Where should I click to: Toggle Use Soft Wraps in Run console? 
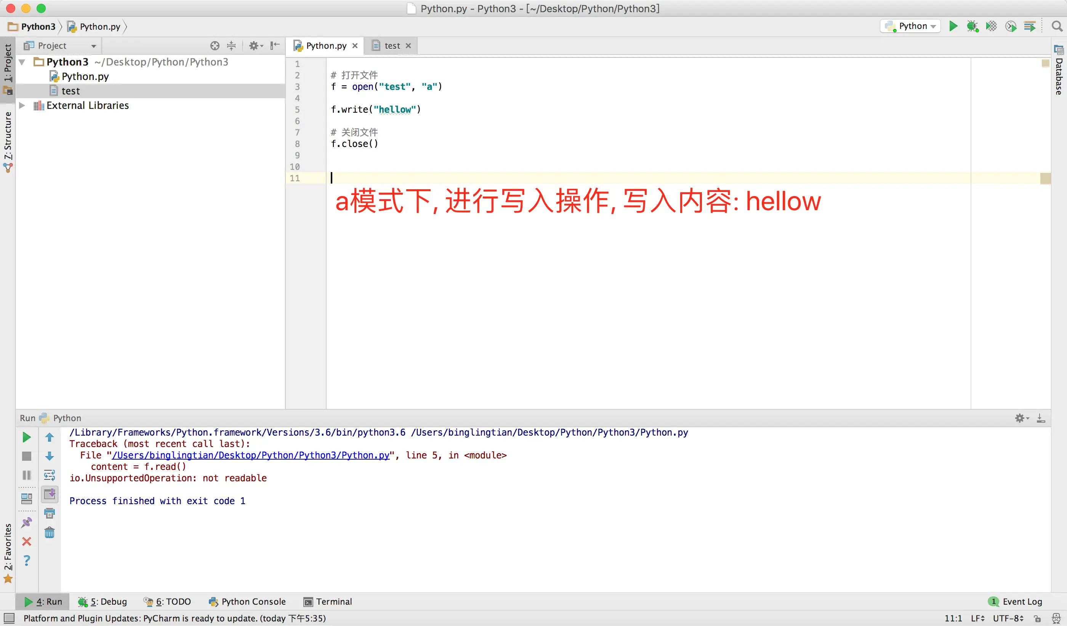click(50, 475)
